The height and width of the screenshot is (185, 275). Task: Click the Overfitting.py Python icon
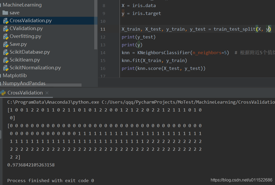click(x=6, y=36)
